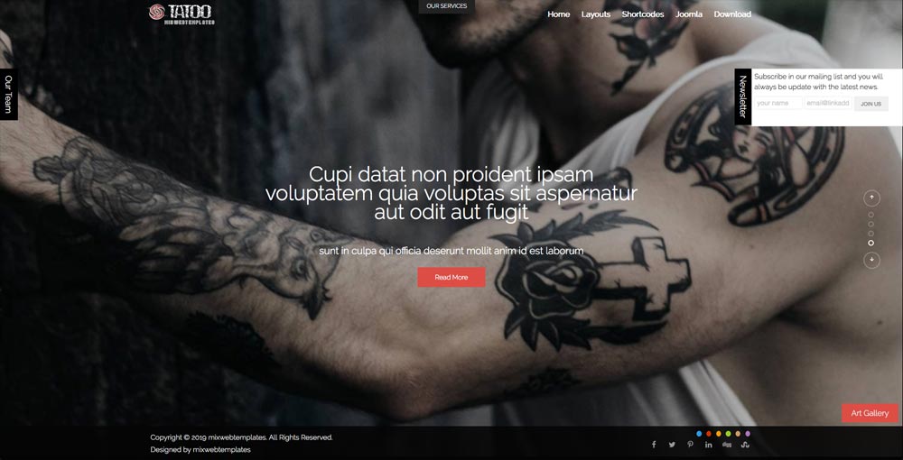Select the first slide indicator dot
Screen dimensions: 903x460
[870, 215]
